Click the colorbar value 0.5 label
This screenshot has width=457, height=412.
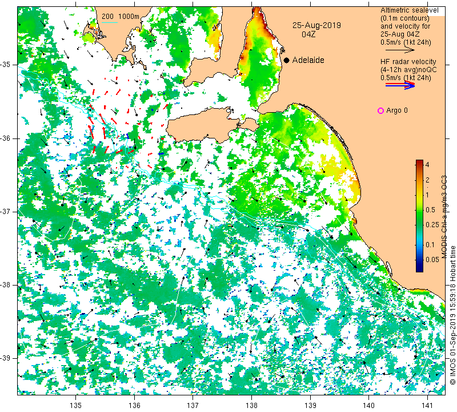pos(430,210)
